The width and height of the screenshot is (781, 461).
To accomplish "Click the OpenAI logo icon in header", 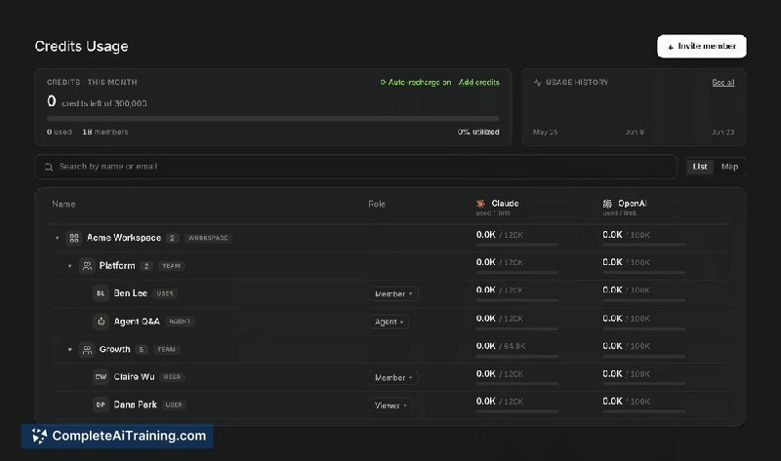I will pos(607,204).
